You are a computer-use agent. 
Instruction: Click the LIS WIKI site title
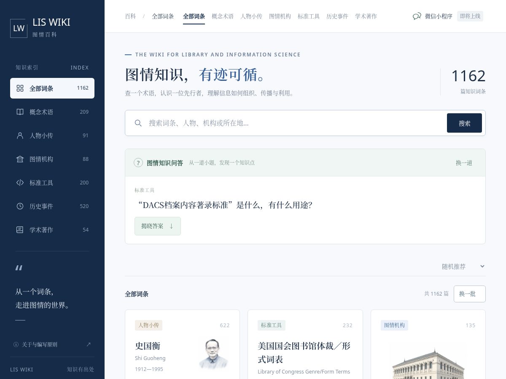click(x=51, y=22)
